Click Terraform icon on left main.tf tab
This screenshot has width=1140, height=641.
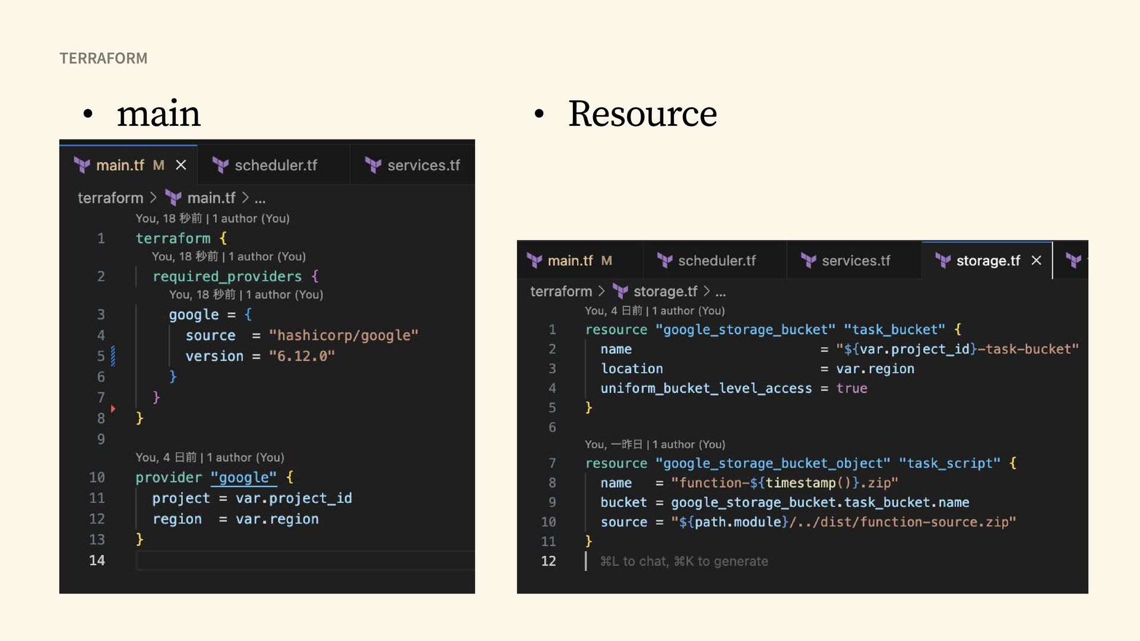click(82, 165)
